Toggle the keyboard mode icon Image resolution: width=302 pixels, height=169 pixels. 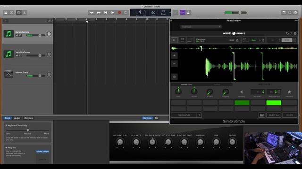point(262,115)
